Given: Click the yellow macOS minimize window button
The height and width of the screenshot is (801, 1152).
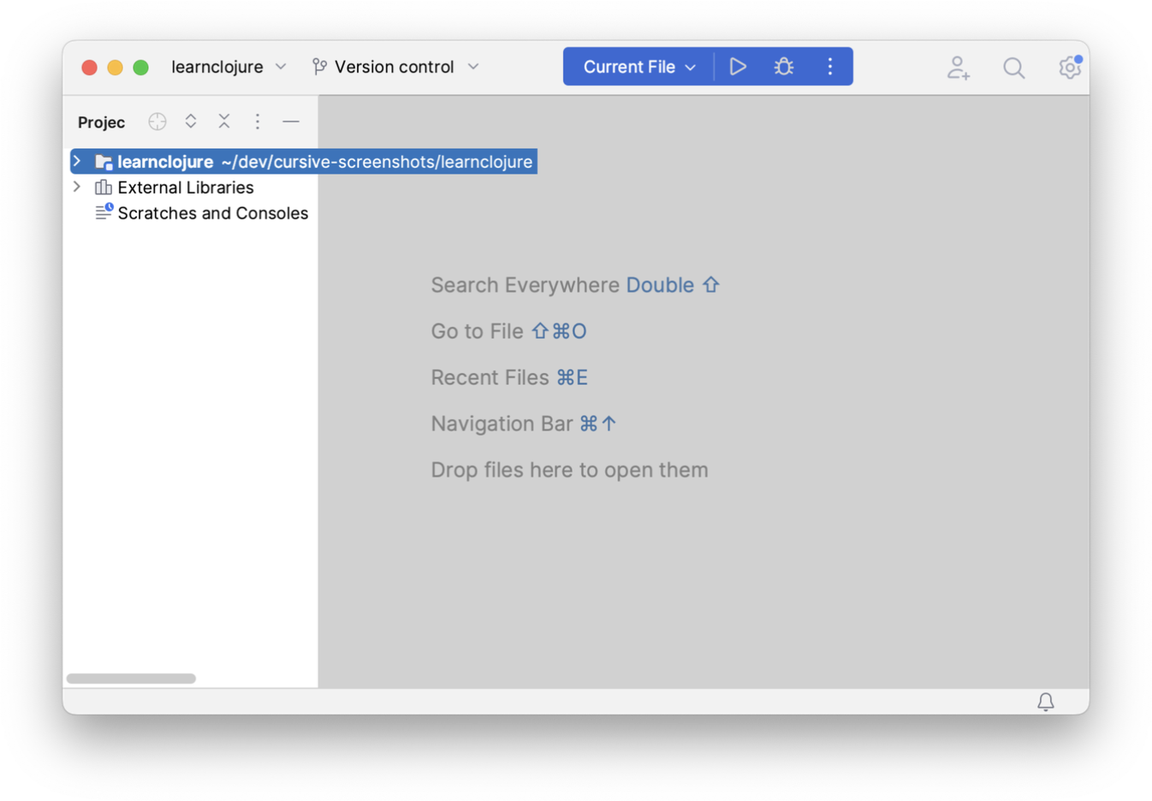Looking at the screenshot, I should (115, 68).
